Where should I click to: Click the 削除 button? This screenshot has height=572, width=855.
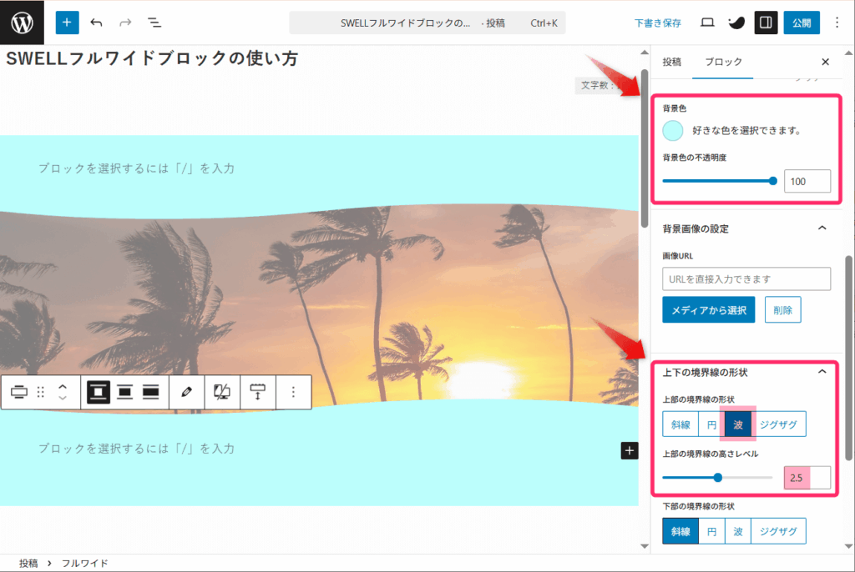[782, 310]
